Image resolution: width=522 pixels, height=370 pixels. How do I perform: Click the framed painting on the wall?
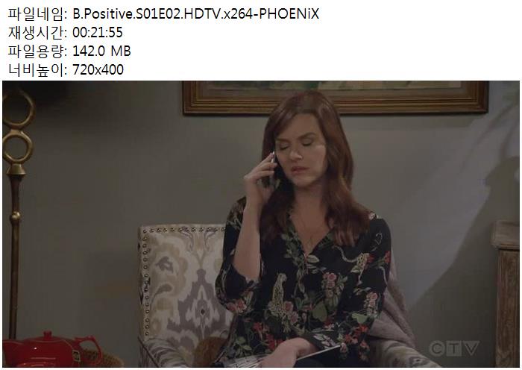pos(336,97)
